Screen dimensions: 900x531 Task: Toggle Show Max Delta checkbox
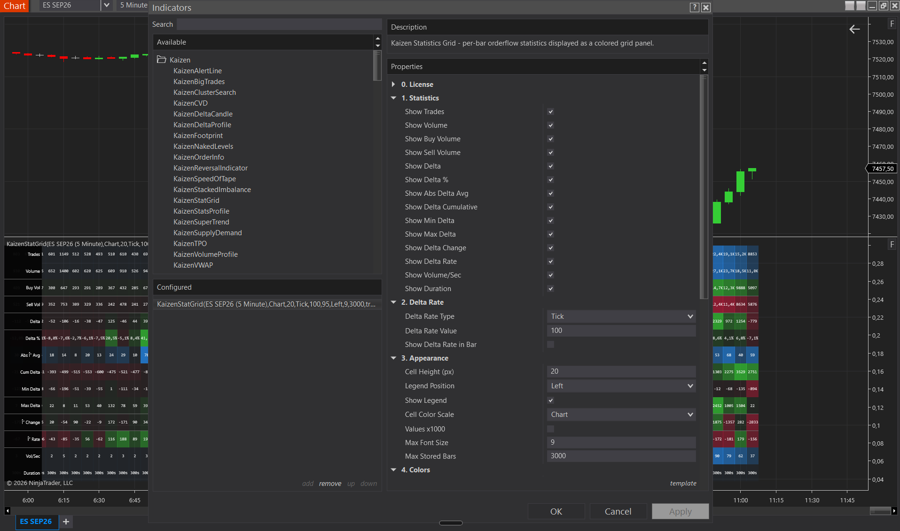tap(550, 234)
